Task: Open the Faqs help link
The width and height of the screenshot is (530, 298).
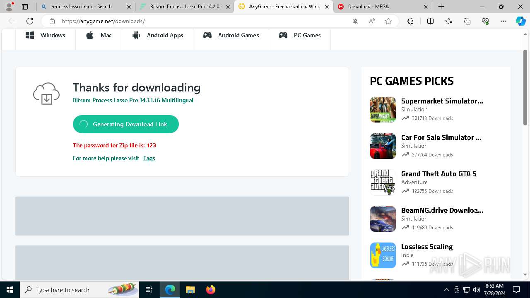Action: (149, 158)
